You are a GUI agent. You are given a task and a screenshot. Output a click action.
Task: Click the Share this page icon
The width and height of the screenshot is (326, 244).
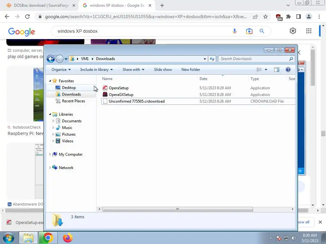(x=255, y=17)
